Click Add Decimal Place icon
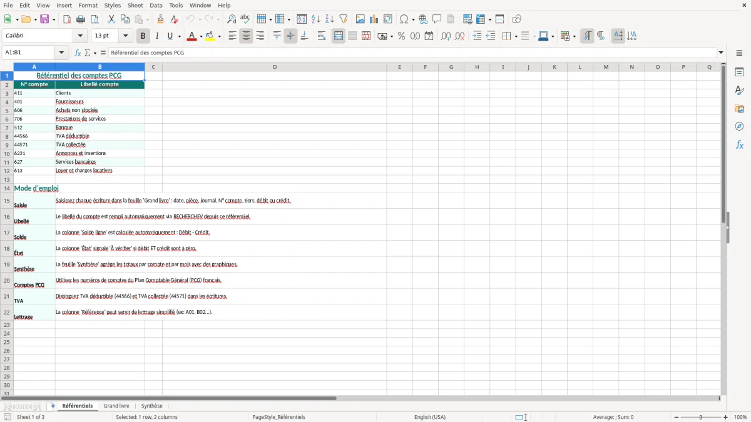The image size is (751, 422). (446, 36)
